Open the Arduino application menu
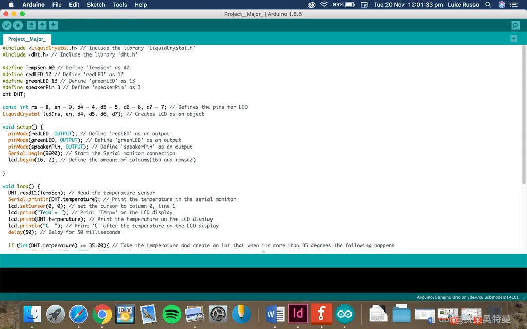This screenshot has height=329, width=527. [33, 4]
